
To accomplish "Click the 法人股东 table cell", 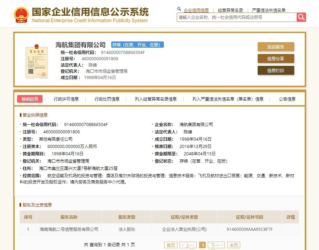I will click(x=127, y=229).
